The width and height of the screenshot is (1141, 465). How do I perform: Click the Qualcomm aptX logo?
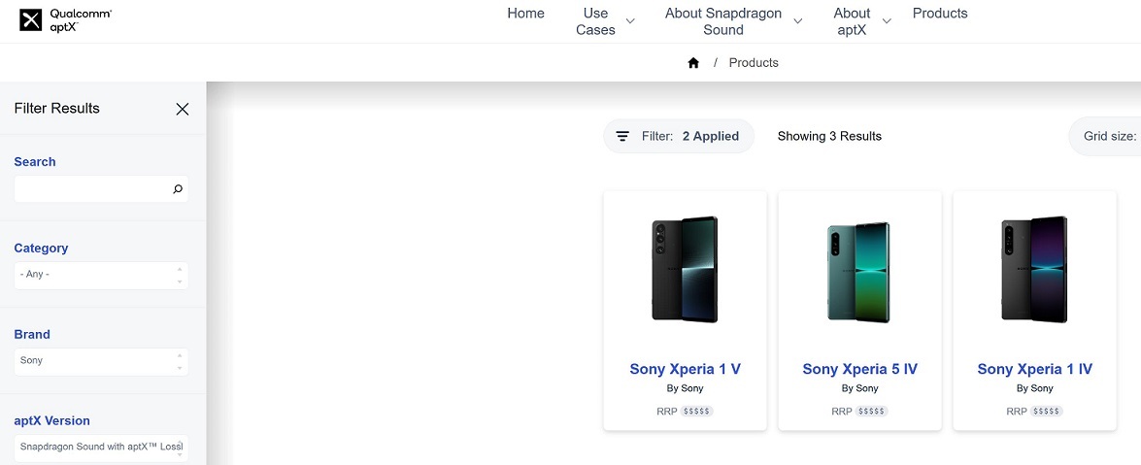(x=65, y=20)
